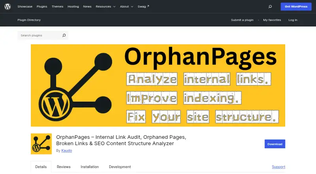This screenshot has height=174, width=316.
Task: Expand the About dropdown menu
Action: (x=126, y=6)
